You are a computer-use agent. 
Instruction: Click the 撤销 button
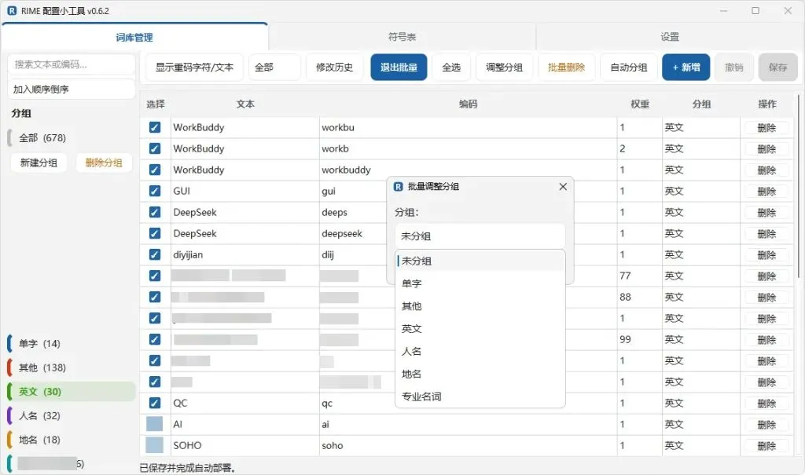pyautogui.click(x=734, y=68)
